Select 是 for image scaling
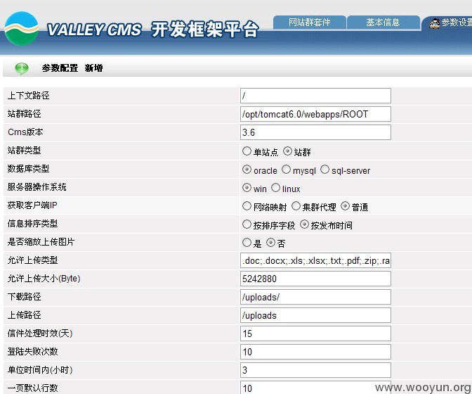472x394 pixels. pyautogui.click(x=247, y=242)
